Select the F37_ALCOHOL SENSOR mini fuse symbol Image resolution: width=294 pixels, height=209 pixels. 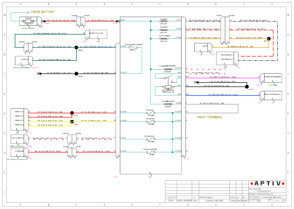(133, 47)
